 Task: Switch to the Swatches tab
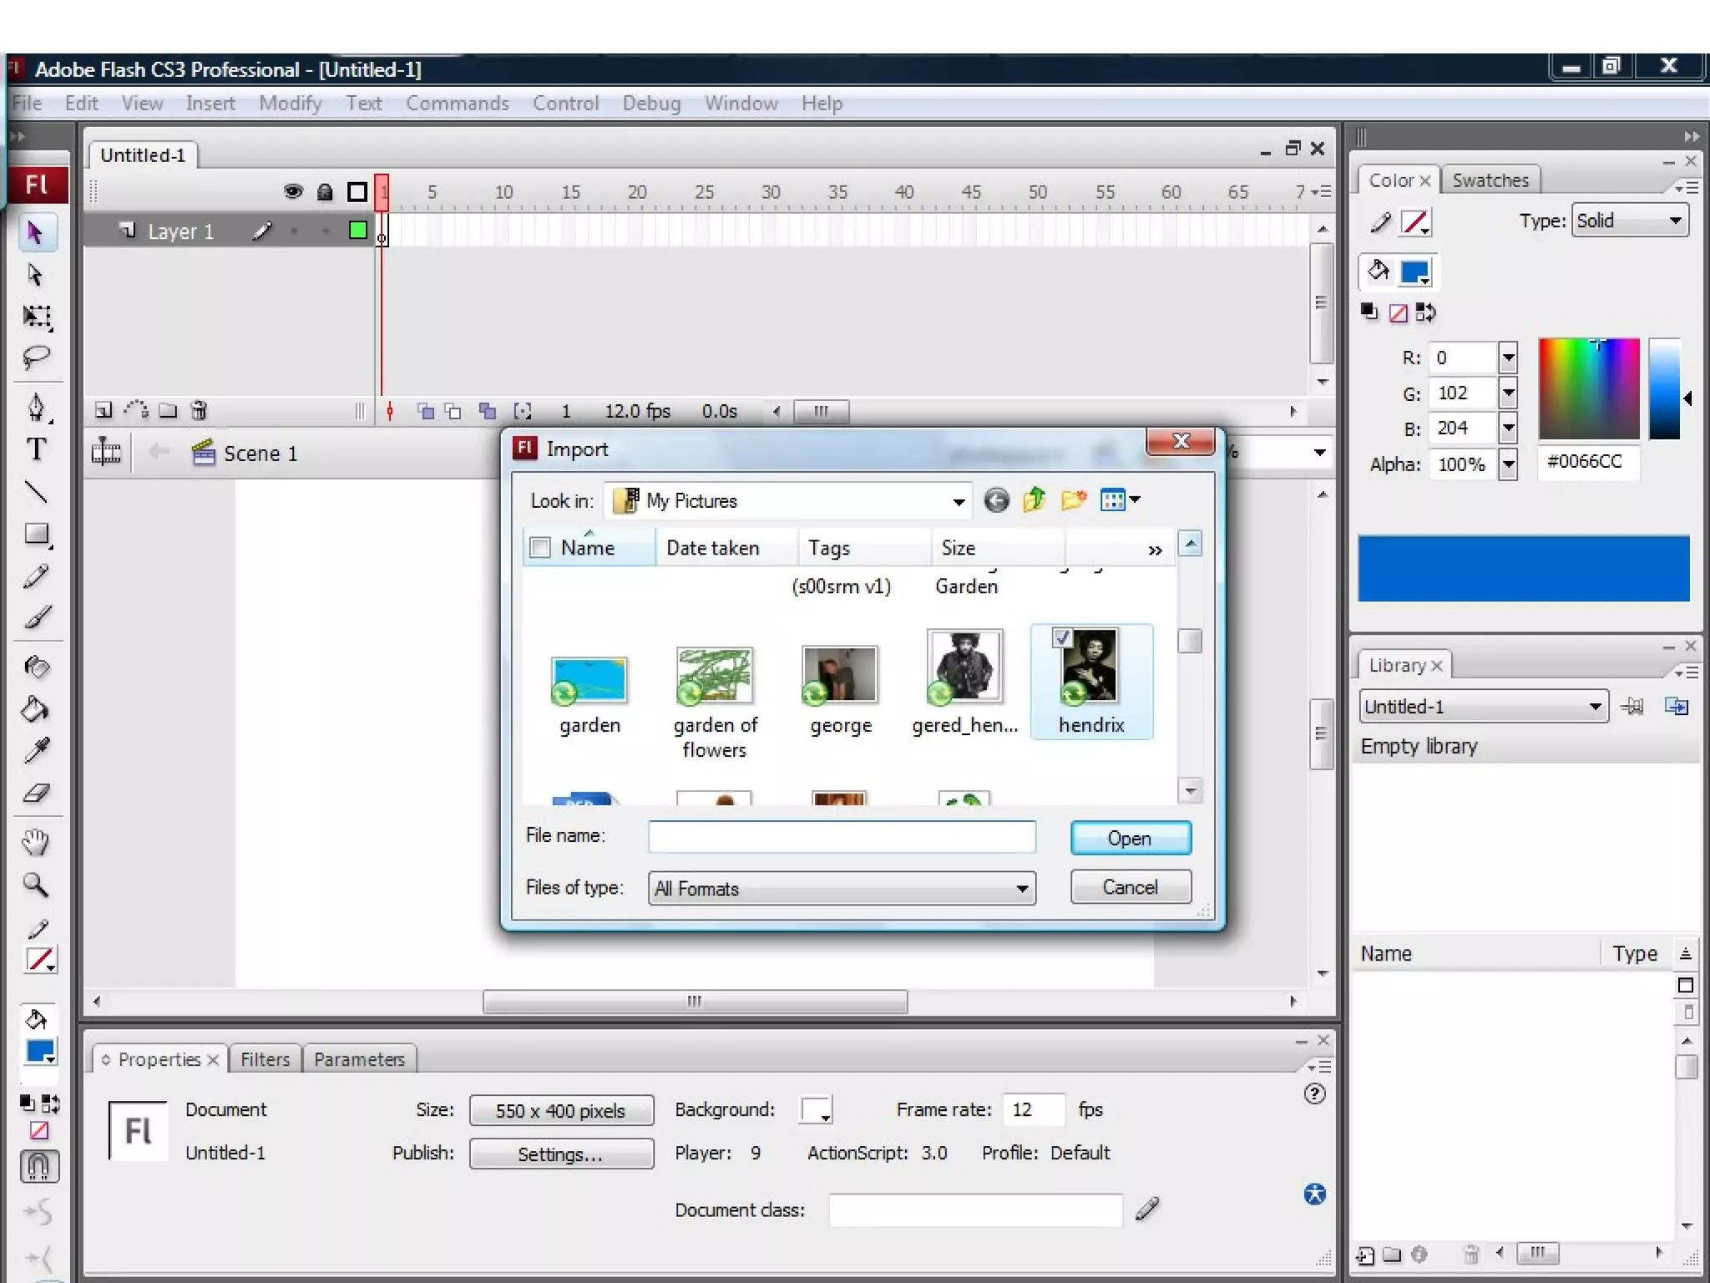click(x=1490, y=180)
